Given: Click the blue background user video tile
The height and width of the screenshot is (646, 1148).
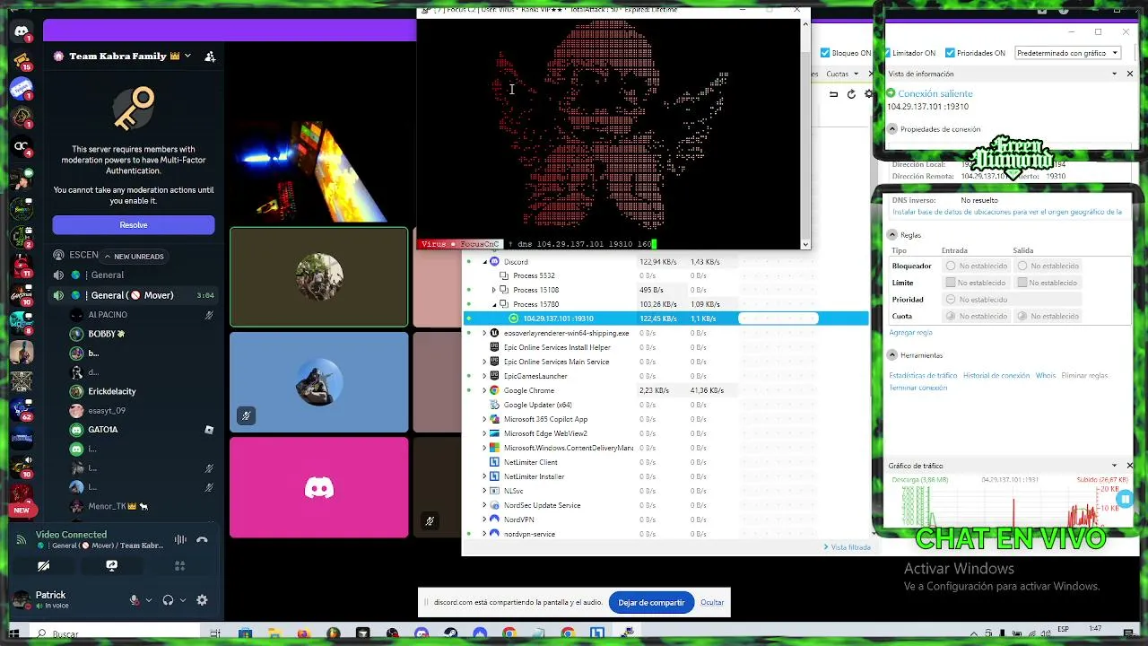Looking at the screenshot, I should [319, 382].
